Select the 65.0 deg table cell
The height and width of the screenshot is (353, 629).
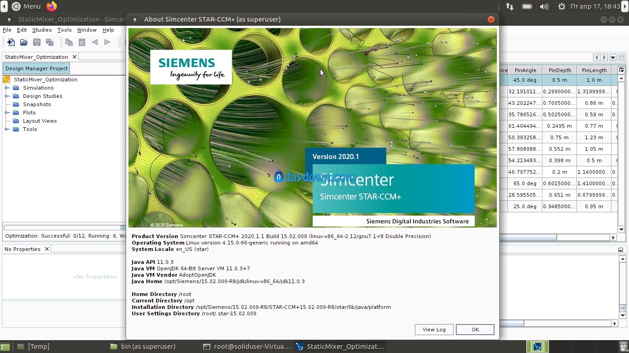(525, 183)
